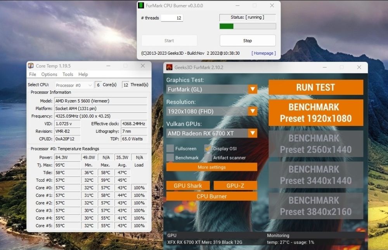
Task: Minimize the FurMark CPU Burner window
Action: click(237, 5)
